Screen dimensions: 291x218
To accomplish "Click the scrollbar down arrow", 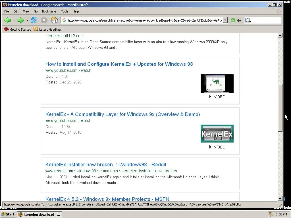I will (x=280, y=198).
